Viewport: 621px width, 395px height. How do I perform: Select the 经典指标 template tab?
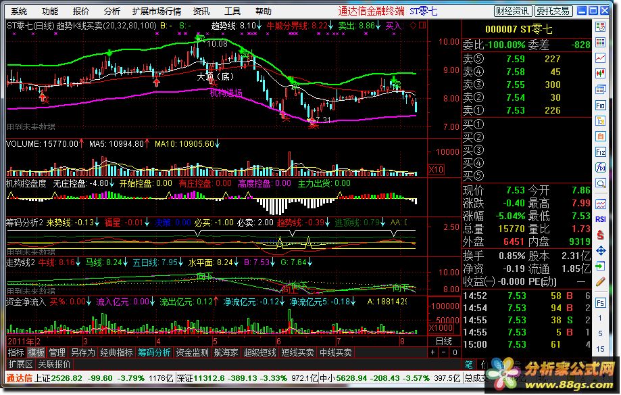click(x=116, y=352)
